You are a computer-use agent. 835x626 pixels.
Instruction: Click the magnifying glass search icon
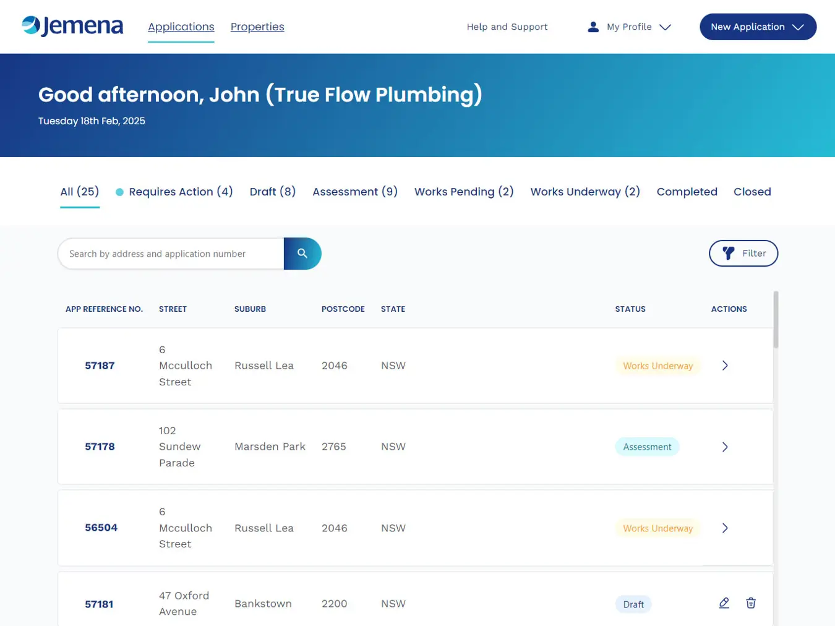coord(302,254)
